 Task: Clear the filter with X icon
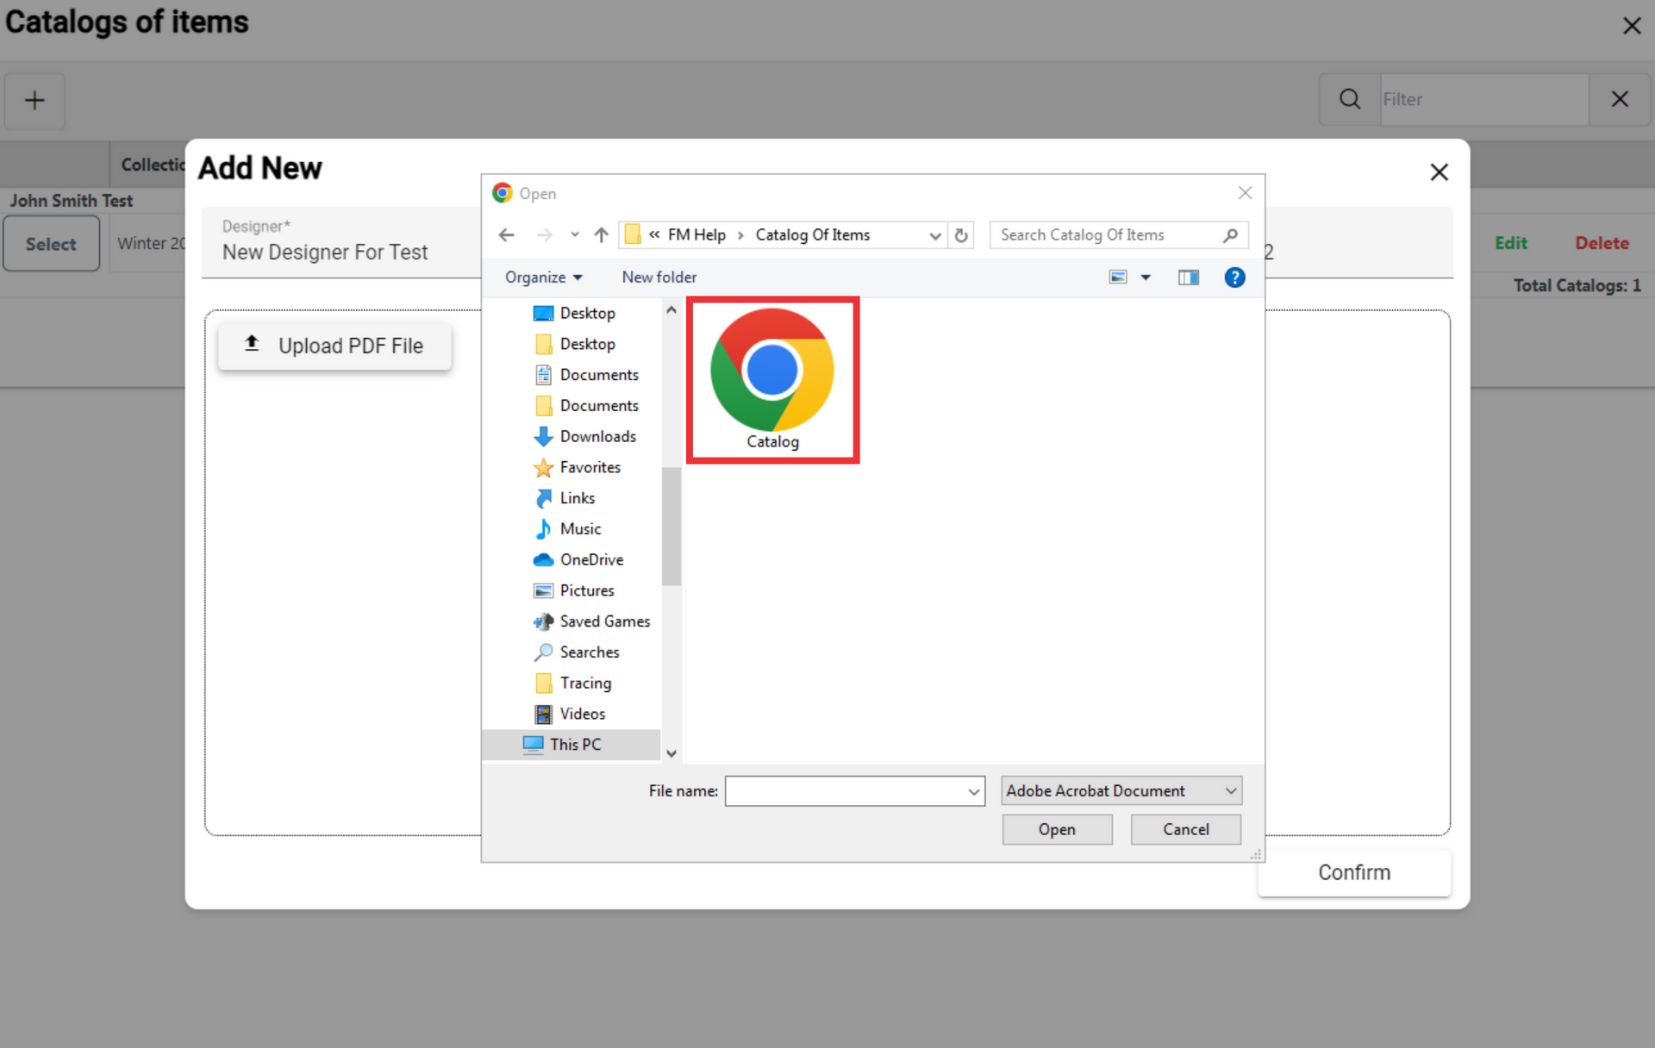coord(1620,99)
